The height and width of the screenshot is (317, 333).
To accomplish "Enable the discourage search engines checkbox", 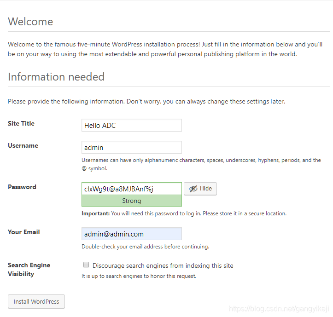I will point(86,265).
